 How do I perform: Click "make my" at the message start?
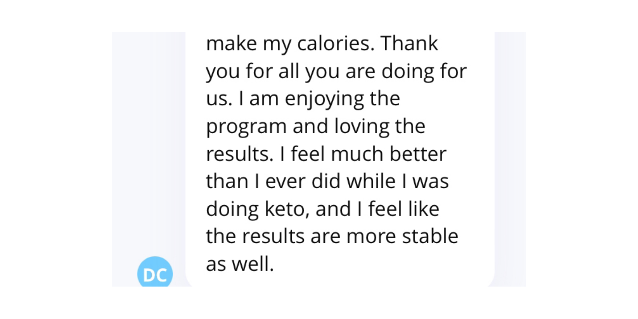click(x=248, y=44)
